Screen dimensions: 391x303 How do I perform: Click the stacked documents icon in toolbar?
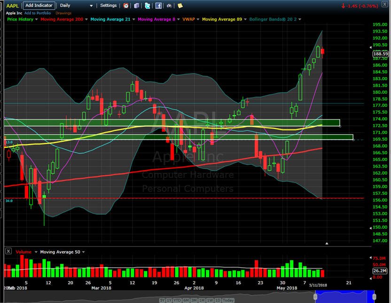click(136, 6)
